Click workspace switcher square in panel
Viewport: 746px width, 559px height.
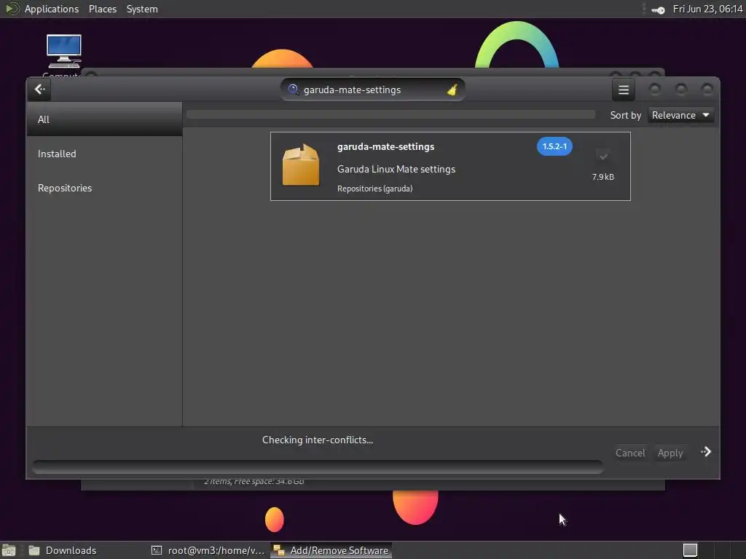690,550
